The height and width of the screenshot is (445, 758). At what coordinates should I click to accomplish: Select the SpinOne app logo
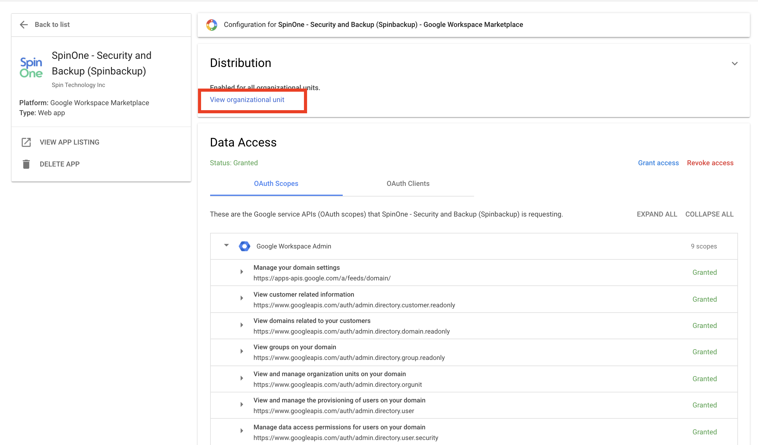point(31,67)
